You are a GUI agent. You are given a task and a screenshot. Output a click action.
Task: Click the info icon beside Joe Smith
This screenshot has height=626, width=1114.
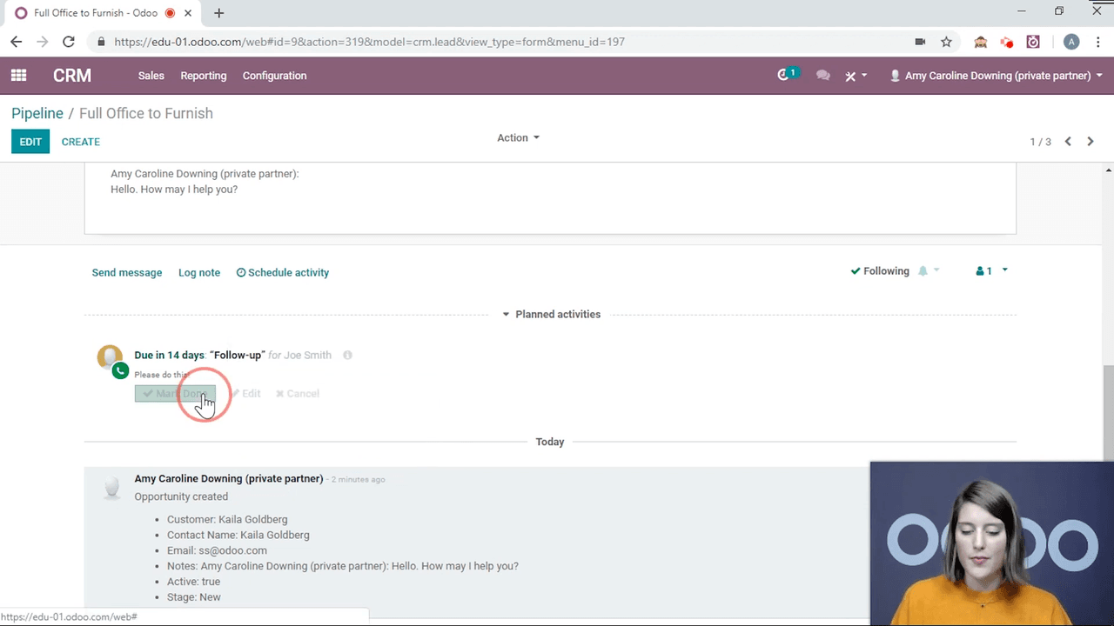(x=347, y=356)
